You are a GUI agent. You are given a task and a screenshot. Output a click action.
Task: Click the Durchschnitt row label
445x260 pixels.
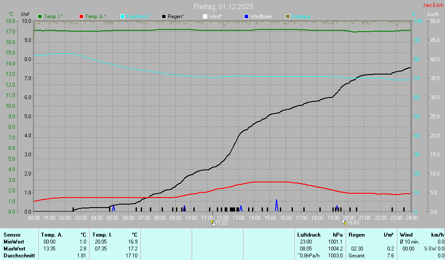(x=18, y=256)
